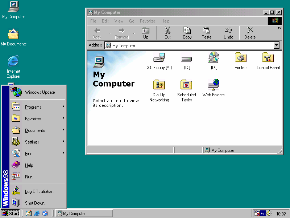Click the Start button on taskbar
The image size is (290, 218).
click(x=11, y=213)
